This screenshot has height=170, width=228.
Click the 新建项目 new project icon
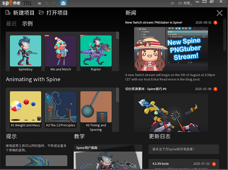coord(8,13)
